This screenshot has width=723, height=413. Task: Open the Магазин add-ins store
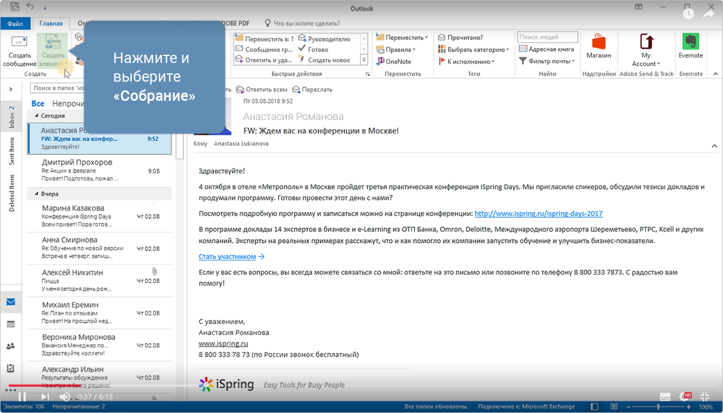[x=598, y=46]
